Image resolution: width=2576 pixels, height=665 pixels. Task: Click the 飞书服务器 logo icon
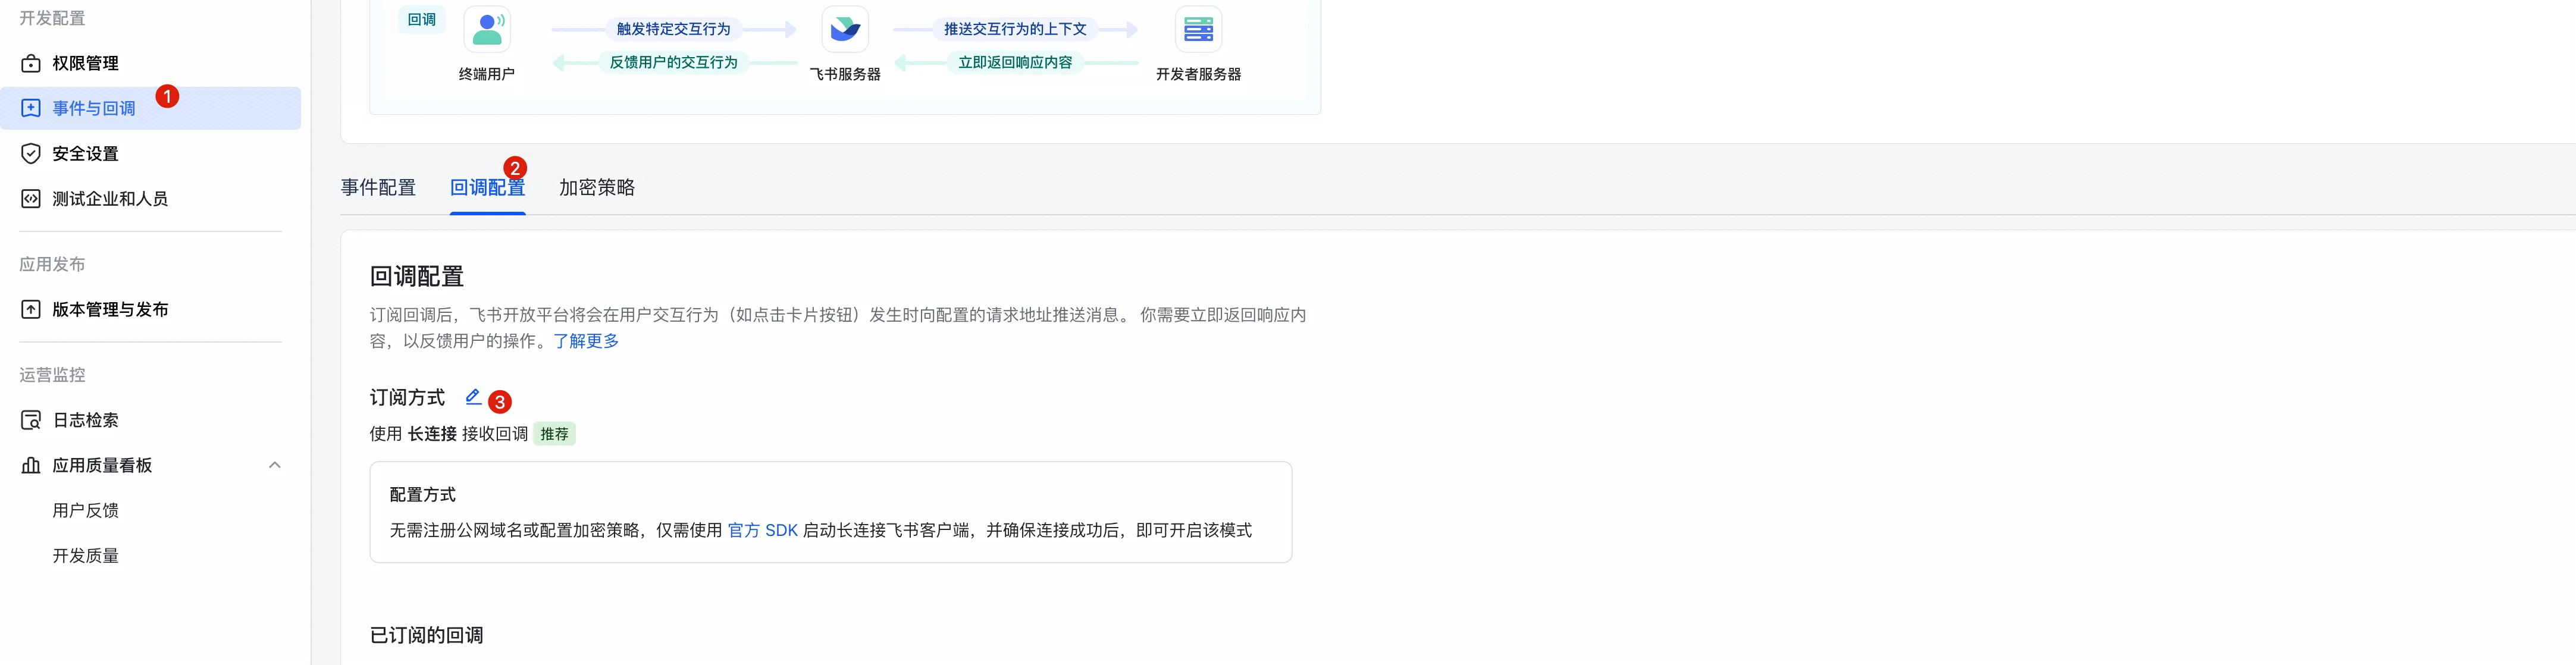pos(845,29)
